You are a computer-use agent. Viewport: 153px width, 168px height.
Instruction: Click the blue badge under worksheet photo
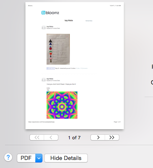pos(51,68)
